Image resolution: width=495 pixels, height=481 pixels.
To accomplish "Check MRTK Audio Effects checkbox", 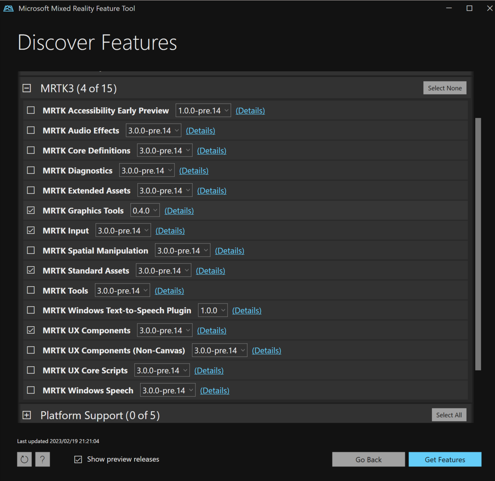I will (31, 130).
